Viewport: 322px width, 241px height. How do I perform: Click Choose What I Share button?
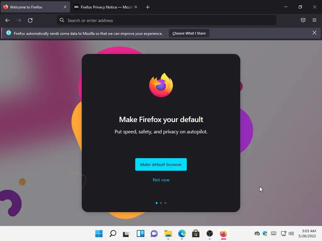click(x=189, y=33)
